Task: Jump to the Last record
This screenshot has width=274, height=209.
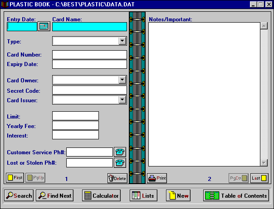Action: 259,178
